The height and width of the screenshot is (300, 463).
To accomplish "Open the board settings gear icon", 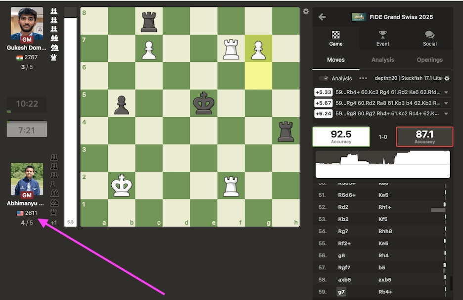I will tap(306, 11).
